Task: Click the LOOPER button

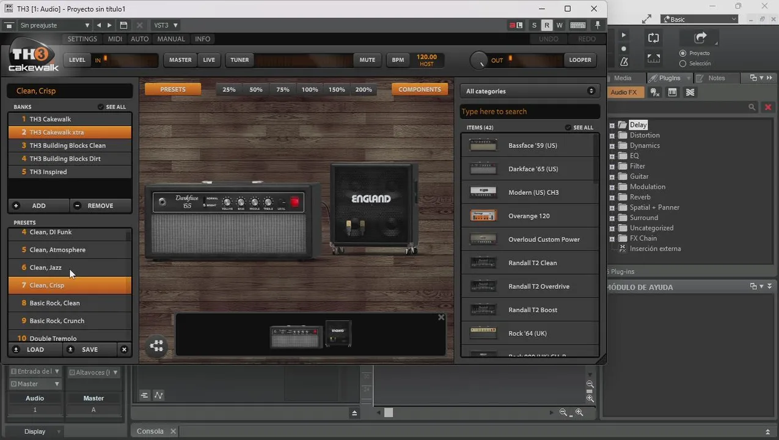Action: (580, 60)
